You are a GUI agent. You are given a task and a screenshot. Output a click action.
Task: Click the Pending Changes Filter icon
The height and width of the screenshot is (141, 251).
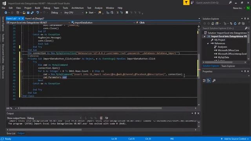tap(225, 23)
